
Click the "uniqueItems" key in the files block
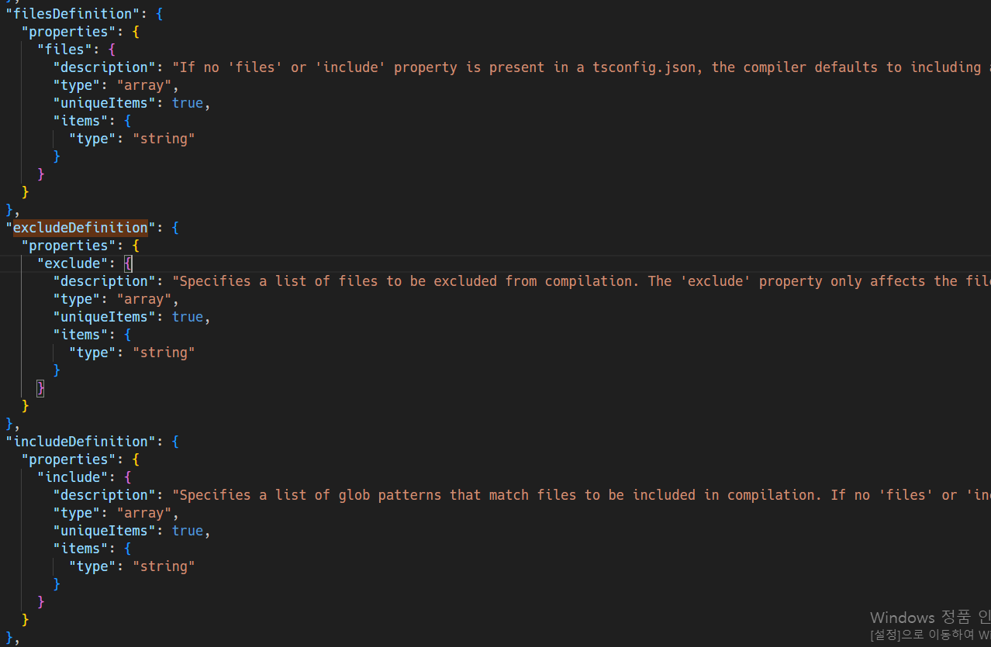point(105,103)
